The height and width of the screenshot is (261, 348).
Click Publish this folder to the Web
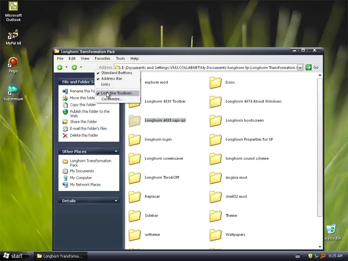[87, 114]
